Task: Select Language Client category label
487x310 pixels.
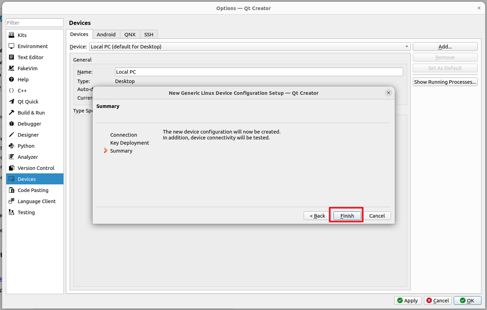Action: [x=36, y=201]
